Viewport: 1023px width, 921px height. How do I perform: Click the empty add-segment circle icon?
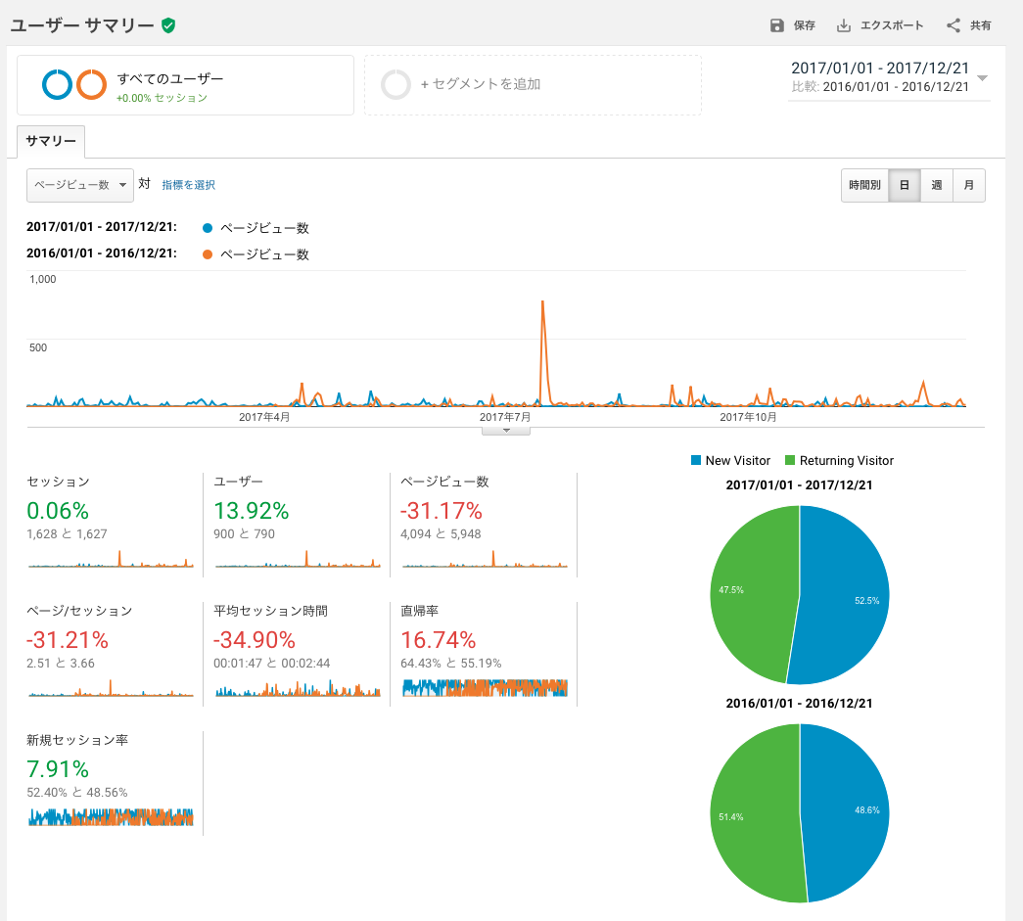(x=396, y=85)
